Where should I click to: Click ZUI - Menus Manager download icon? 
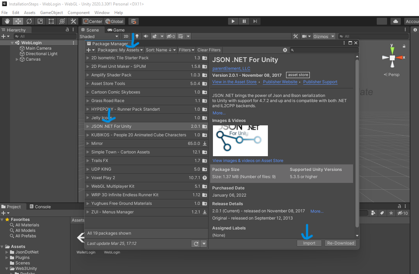pyautogui.click(x=205, y=212)
